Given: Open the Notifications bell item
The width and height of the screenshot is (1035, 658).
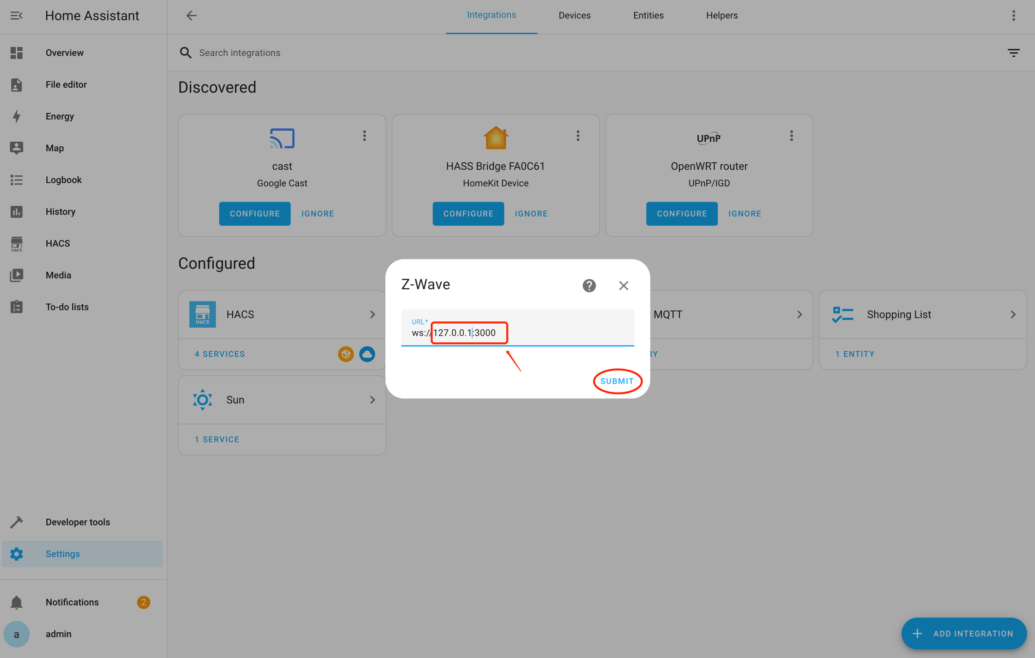Looking at the screenshot, I should click(72, 602).
